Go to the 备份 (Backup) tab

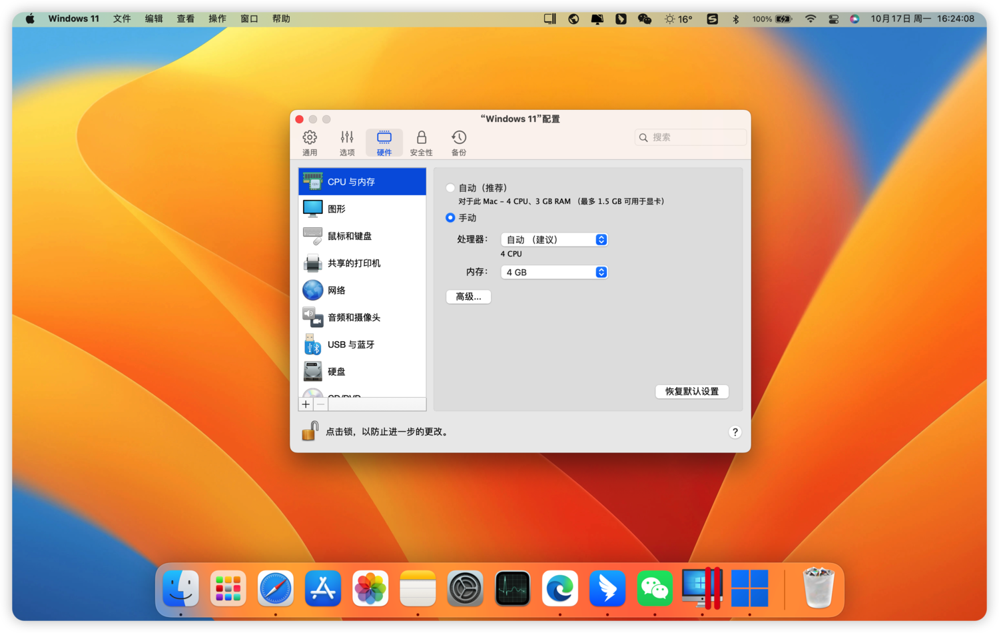[x=459, y=143]
